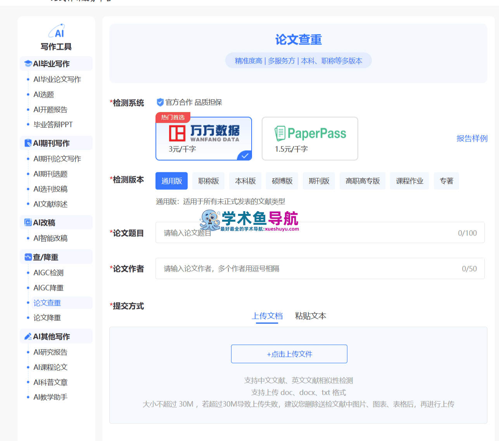Screen dimensions: 499x441
Task: Open AI教学助手 in sidebar
Action: pyautogui.click(x=50, y=397)
